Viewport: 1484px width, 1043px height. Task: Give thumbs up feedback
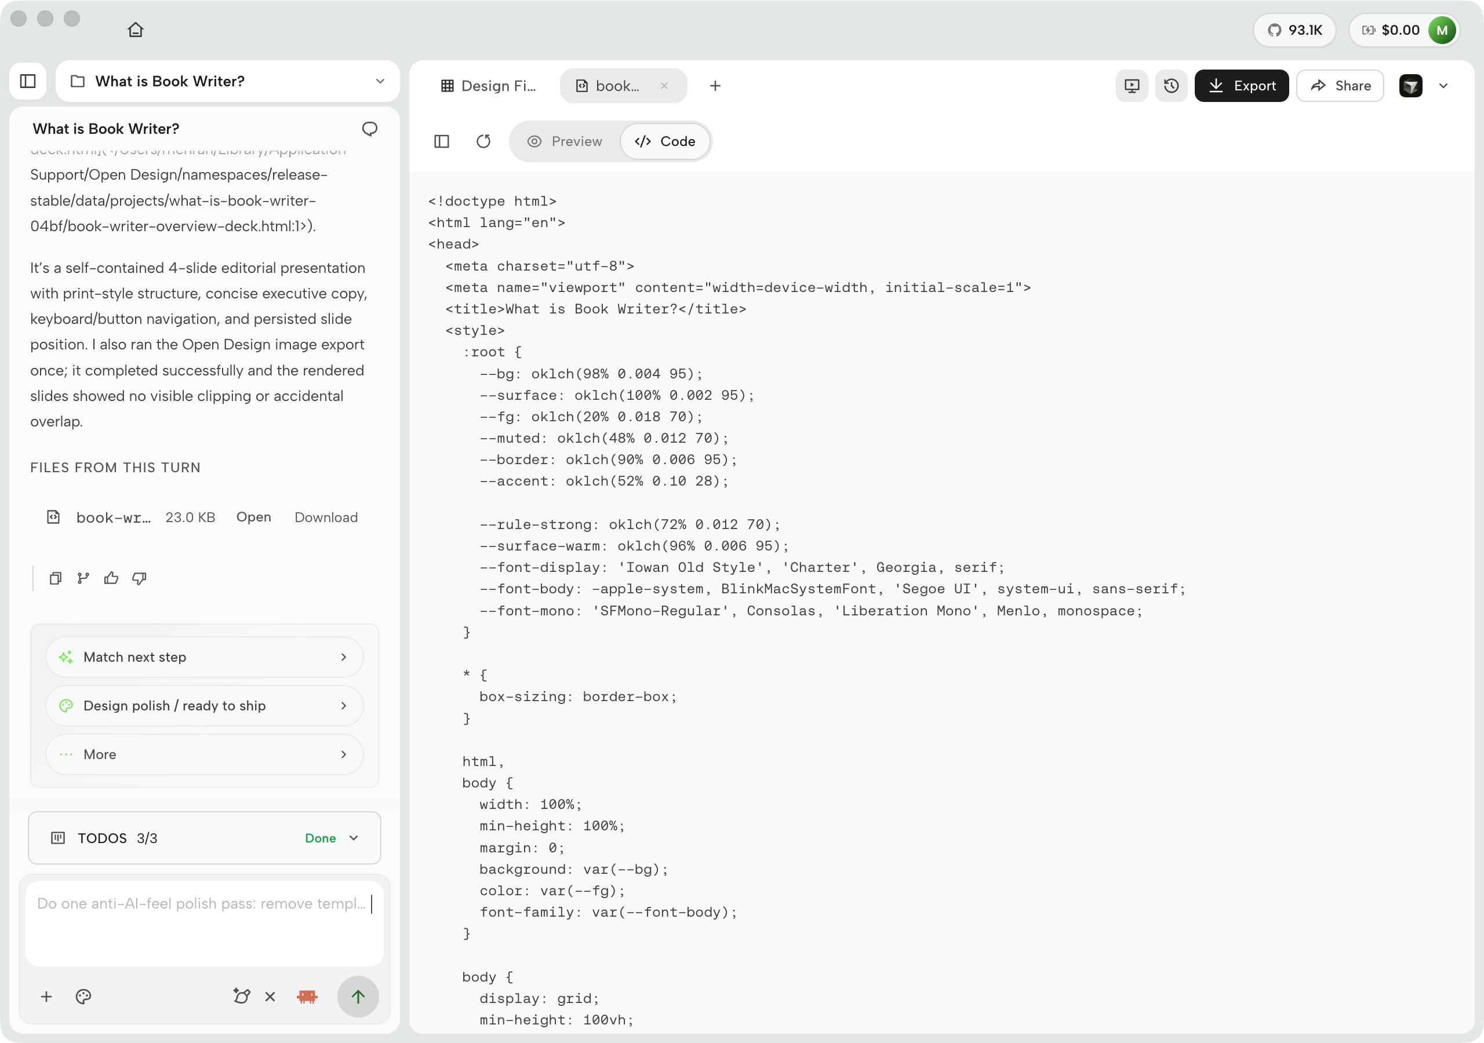111,578
